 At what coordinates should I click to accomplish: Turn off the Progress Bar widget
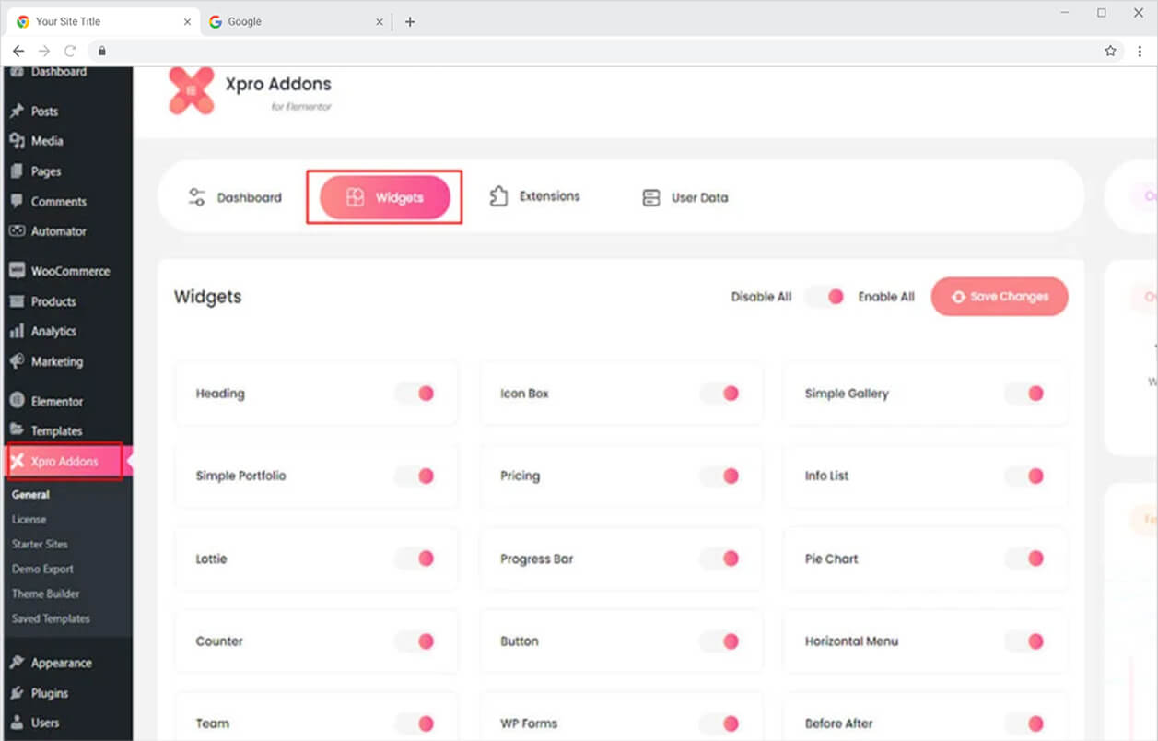[x=720, y=559]
